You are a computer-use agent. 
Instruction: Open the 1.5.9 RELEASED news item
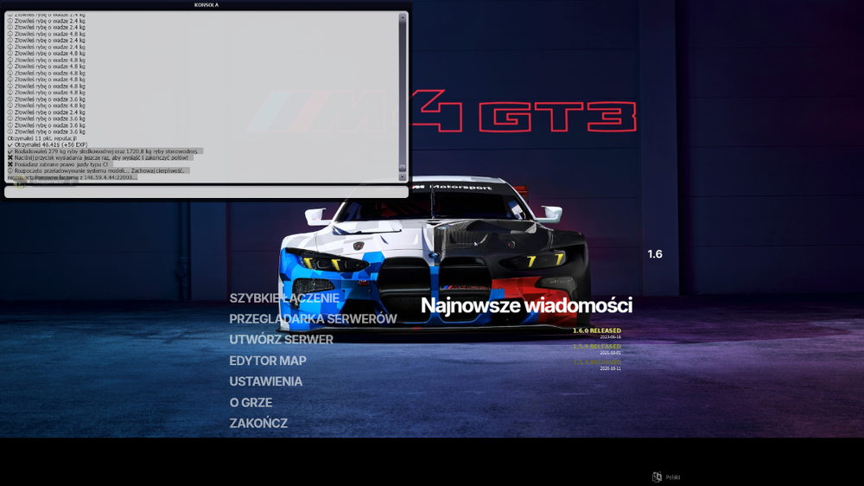point(597,347)
